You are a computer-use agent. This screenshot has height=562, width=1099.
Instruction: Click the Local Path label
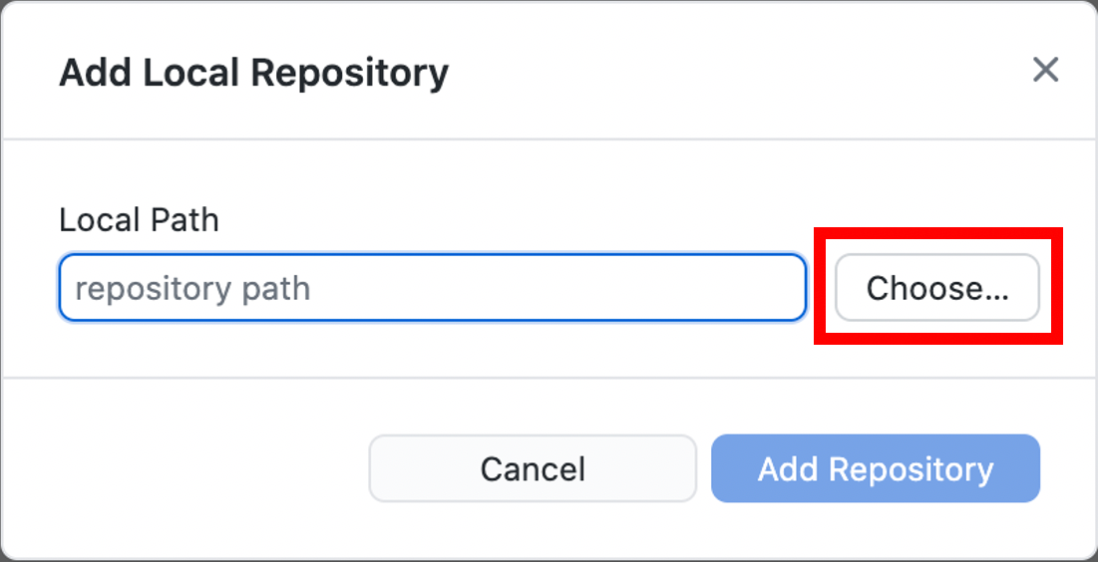pyautogui.click(x=139, y=220)
